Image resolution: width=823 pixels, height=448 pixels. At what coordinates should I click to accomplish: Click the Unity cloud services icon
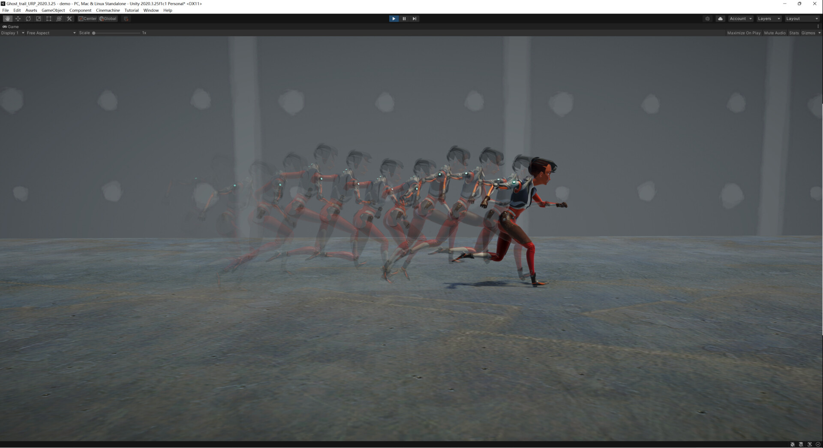coord(720,18)
